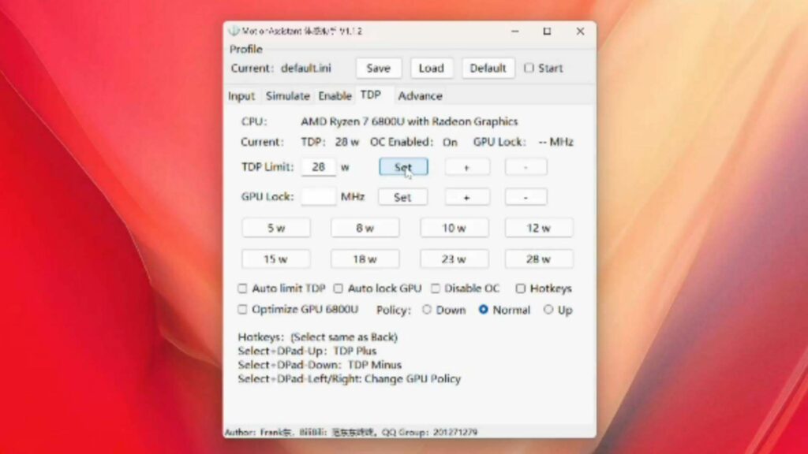Save the current profile
This screenshot has height=454, width=808.
[x=378, y=68]
